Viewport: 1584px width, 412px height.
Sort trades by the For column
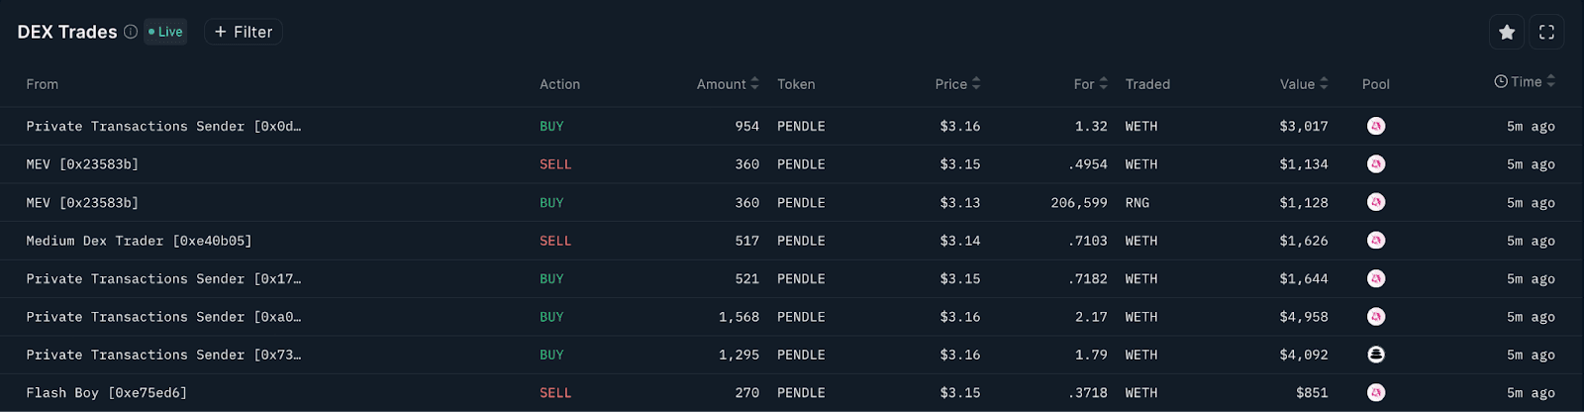(1090, 84)
